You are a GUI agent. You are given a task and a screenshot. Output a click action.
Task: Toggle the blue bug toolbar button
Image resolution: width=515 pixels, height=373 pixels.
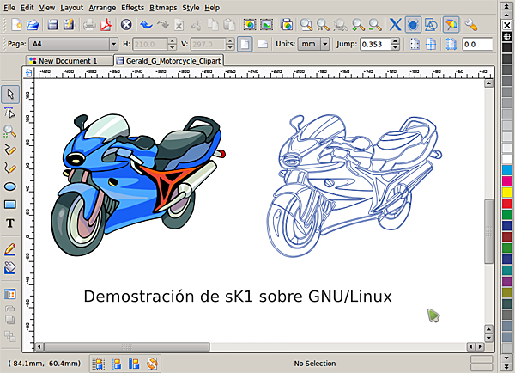tap(413, 25)
